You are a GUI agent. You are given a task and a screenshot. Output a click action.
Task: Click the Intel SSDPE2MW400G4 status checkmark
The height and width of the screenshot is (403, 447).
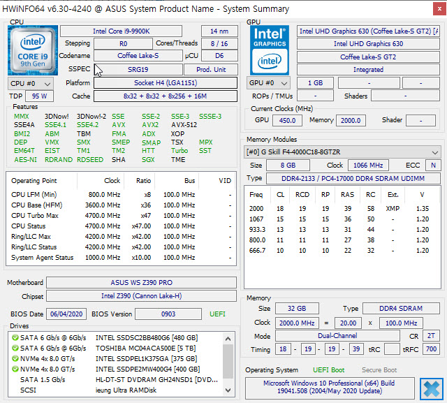click(x=15, y=369)
